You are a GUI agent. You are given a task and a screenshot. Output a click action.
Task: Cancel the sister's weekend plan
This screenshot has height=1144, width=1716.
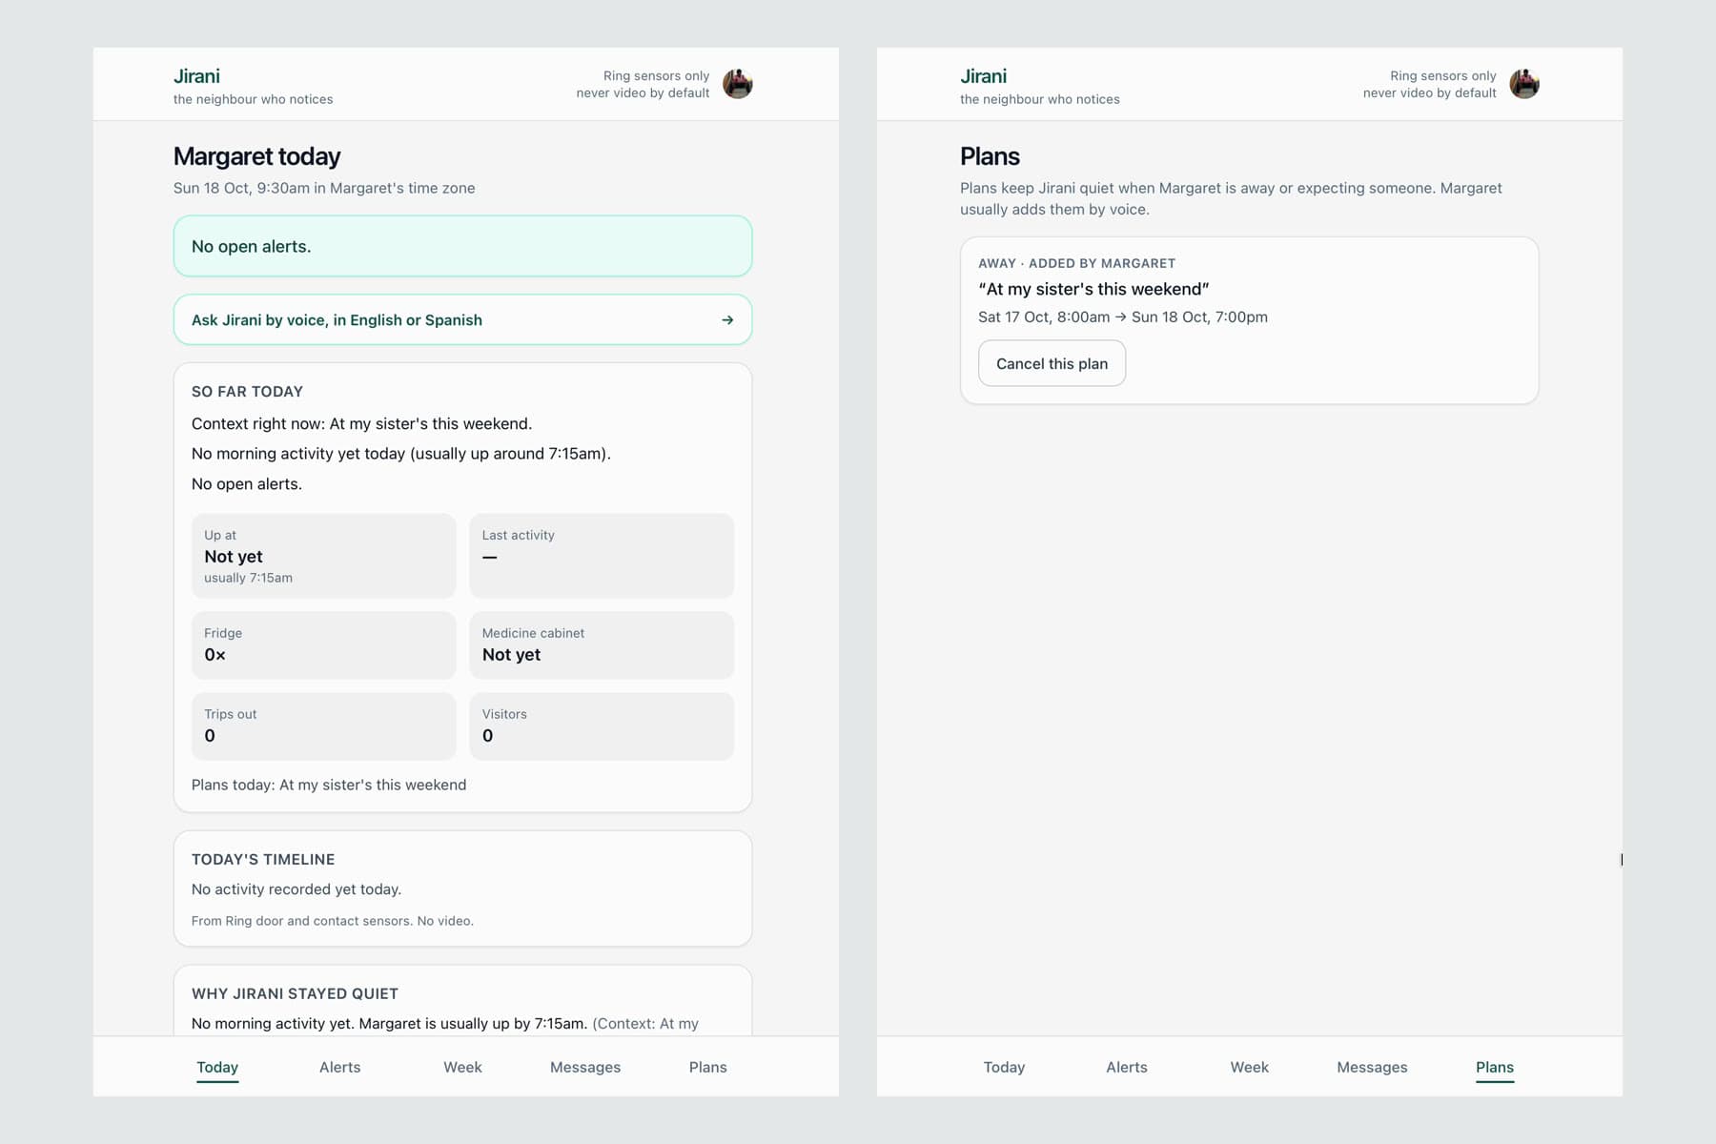point(1052,363)
